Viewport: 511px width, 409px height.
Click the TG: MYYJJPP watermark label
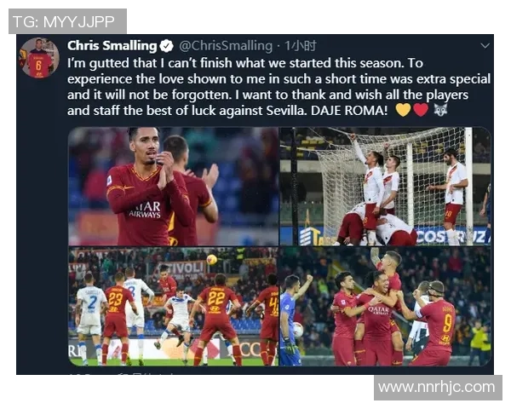[67, 21]
